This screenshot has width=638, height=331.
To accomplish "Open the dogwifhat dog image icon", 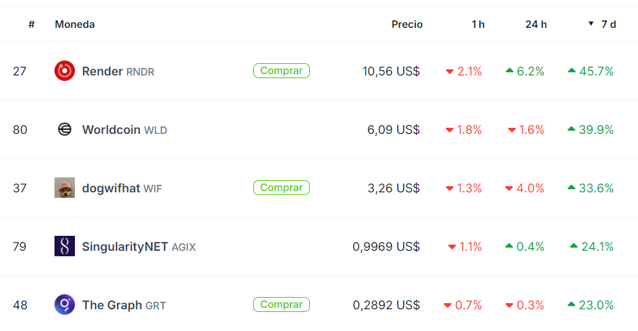I will coord(65,188).
